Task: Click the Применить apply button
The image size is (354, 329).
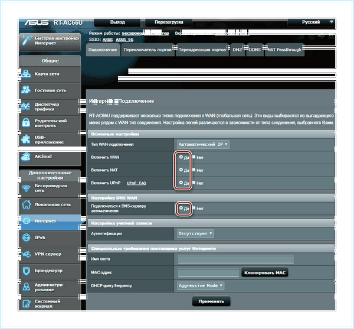Action: pyautogui.click(x=211, y=301)
